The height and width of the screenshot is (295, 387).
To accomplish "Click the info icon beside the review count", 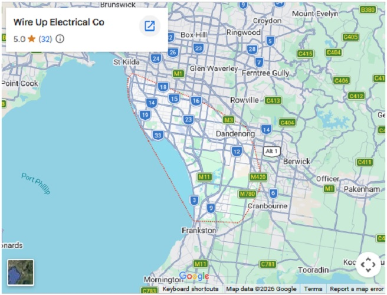I will [x=60, y=39].
